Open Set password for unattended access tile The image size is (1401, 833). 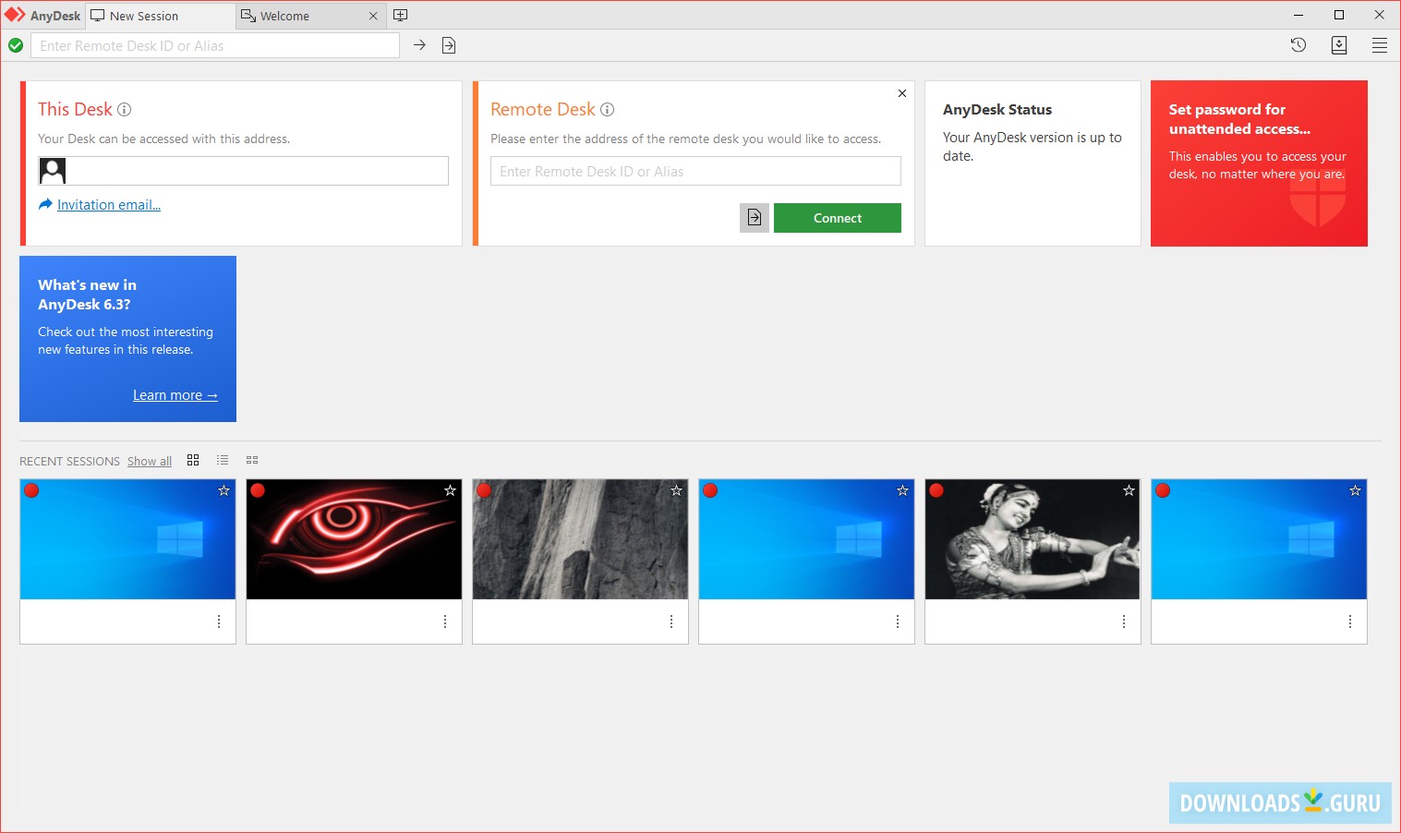pos(1259,163)
